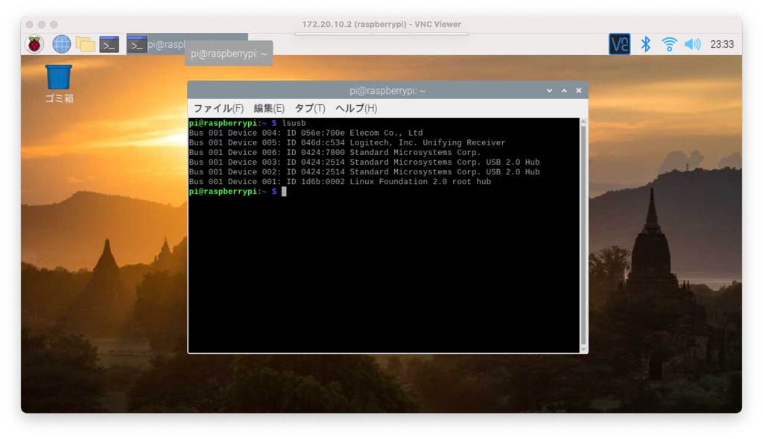Click the terminal scrollbar up arrow

pyautogui.click(x=583, y=121)
